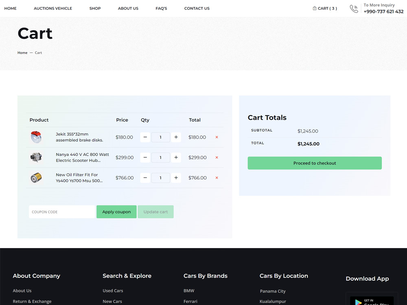This screenshot has height=305, width=407.
Task: Click the bold $1,245.00 total value
Action: point(309,144)
